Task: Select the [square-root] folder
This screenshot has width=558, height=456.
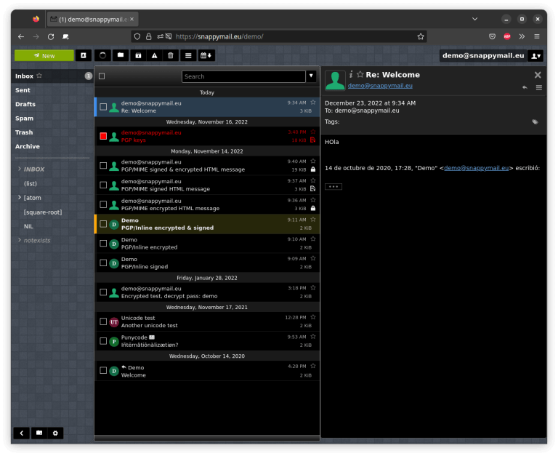Action: click(x=43, y=212)
